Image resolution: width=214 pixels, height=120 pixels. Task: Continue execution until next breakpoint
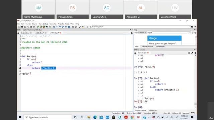pos(66,27)
